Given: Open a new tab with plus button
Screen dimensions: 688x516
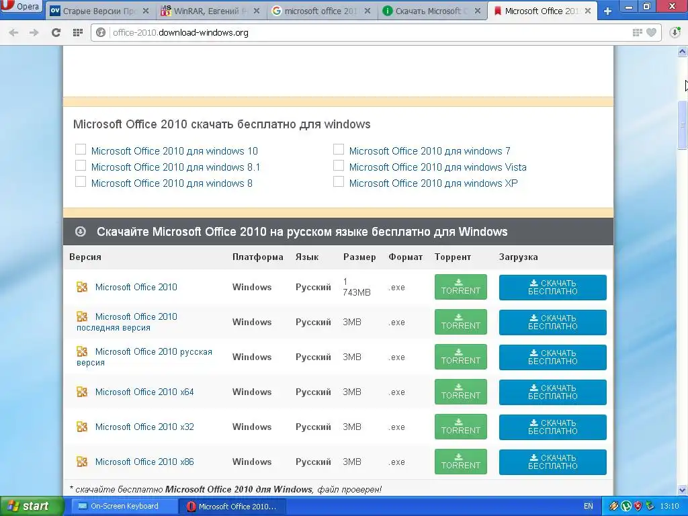Looking at the screenshot, I should (607, 11).
